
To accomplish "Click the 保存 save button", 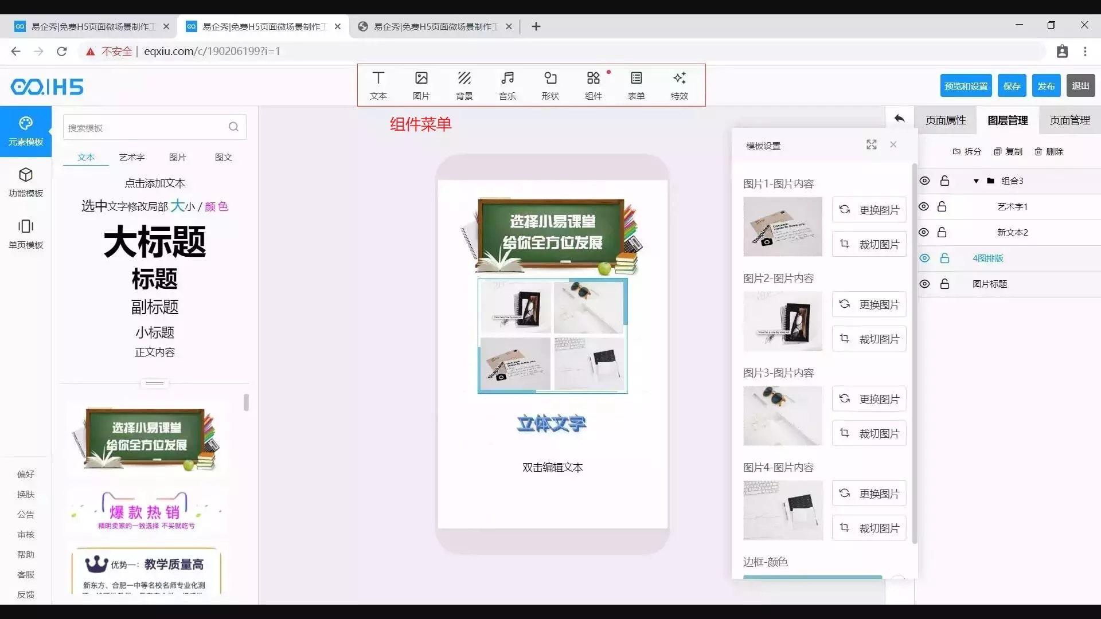I will coord(1012,86).
